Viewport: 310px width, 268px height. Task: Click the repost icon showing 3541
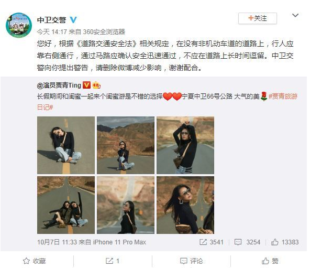[x=212, y=242]
